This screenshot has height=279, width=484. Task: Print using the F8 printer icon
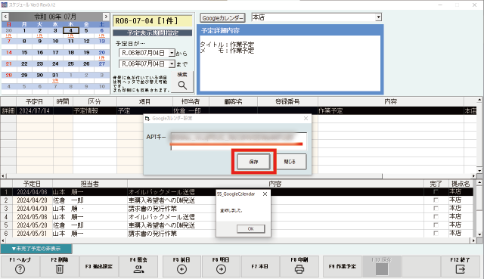[299, 265]
